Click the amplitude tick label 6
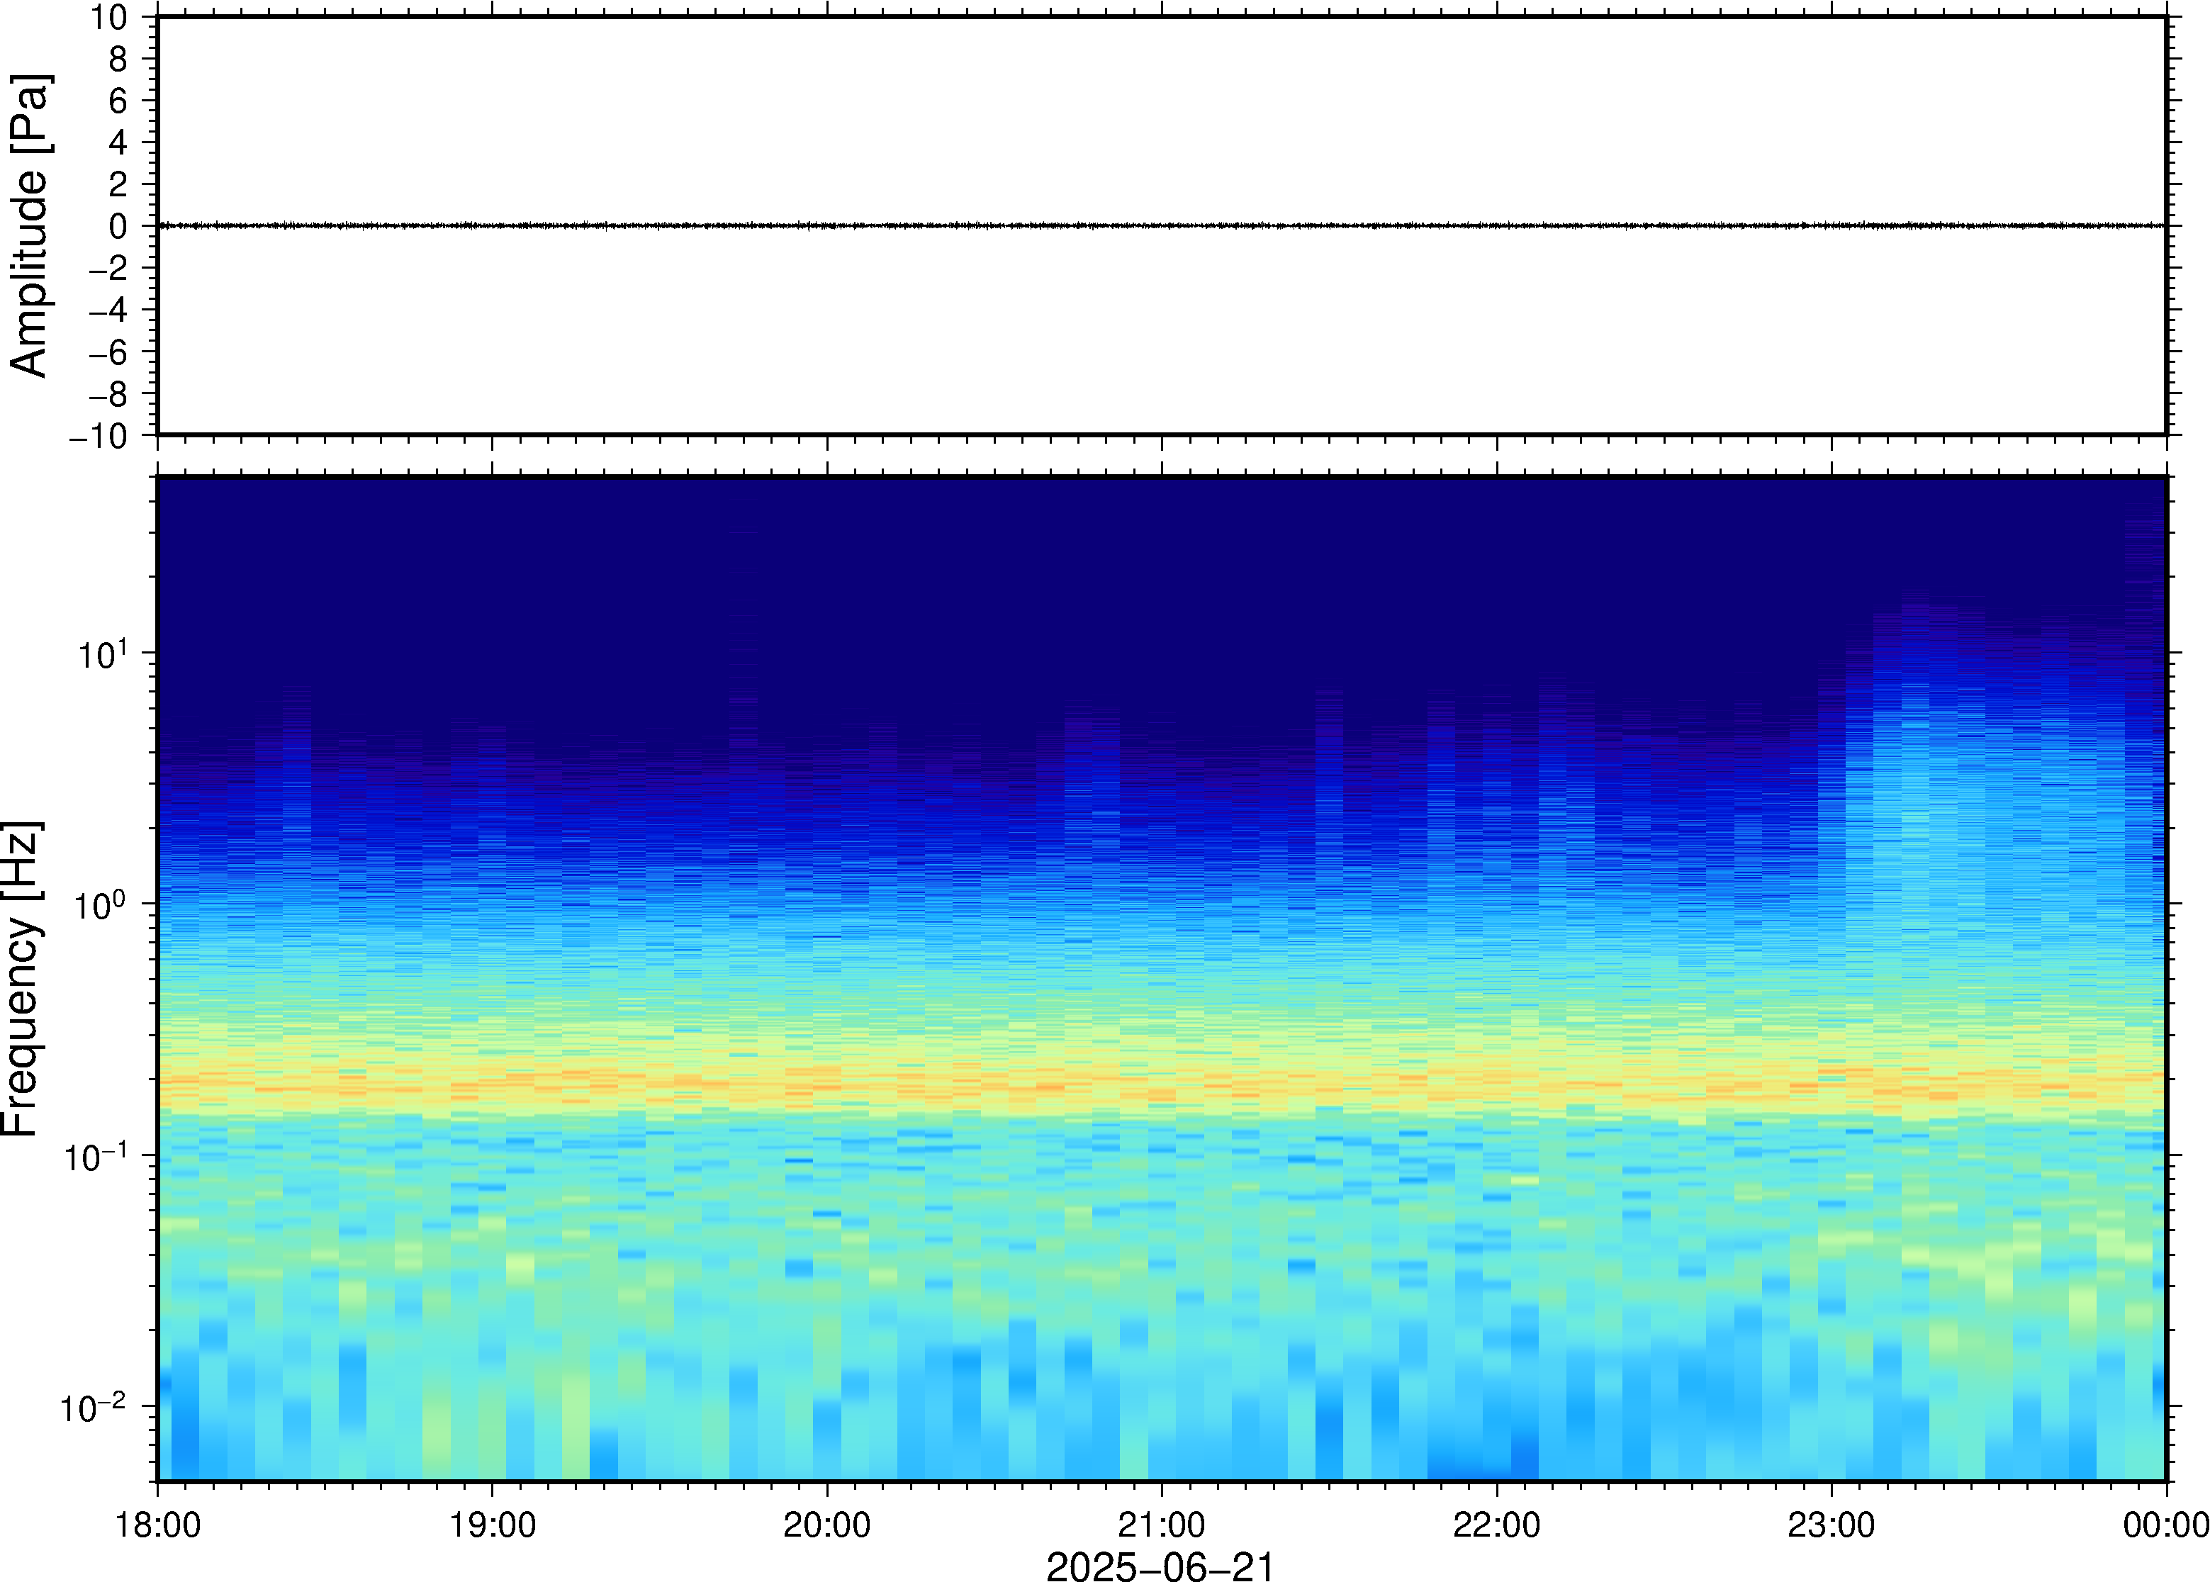 [x=118, y=101]
